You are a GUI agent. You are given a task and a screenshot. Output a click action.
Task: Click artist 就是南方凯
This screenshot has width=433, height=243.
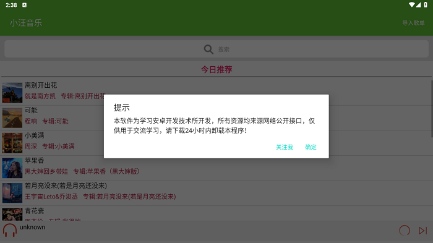click(40, 96)
